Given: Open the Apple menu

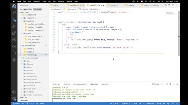Looking at the screenshot, I should (x=14, y=1).
